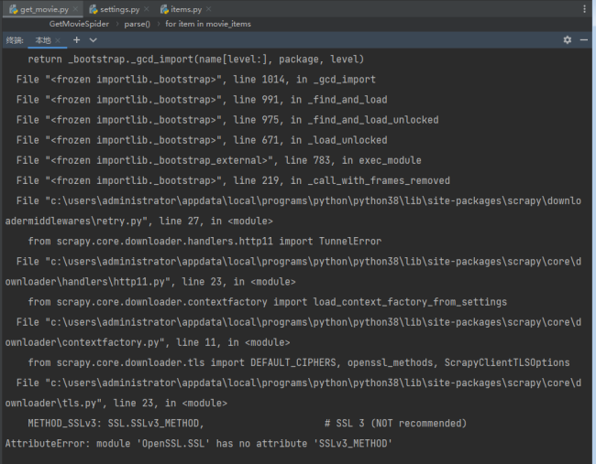Switch to the settings.py tab

point(116,8)
